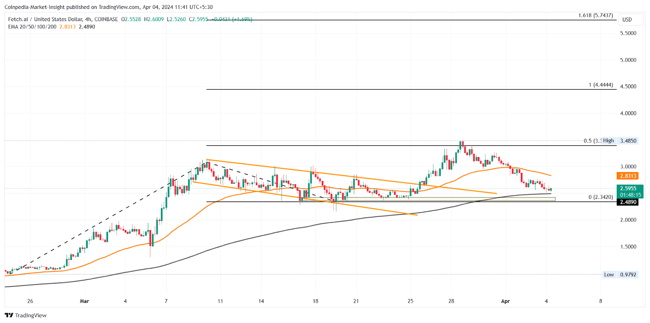Click the 14 date on time axis
Image resolution: width=650 pixels, height=323 pixels.
(x=261, y=301)
